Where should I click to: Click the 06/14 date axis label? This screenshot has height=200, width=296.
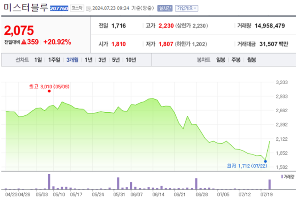(159, 194)
